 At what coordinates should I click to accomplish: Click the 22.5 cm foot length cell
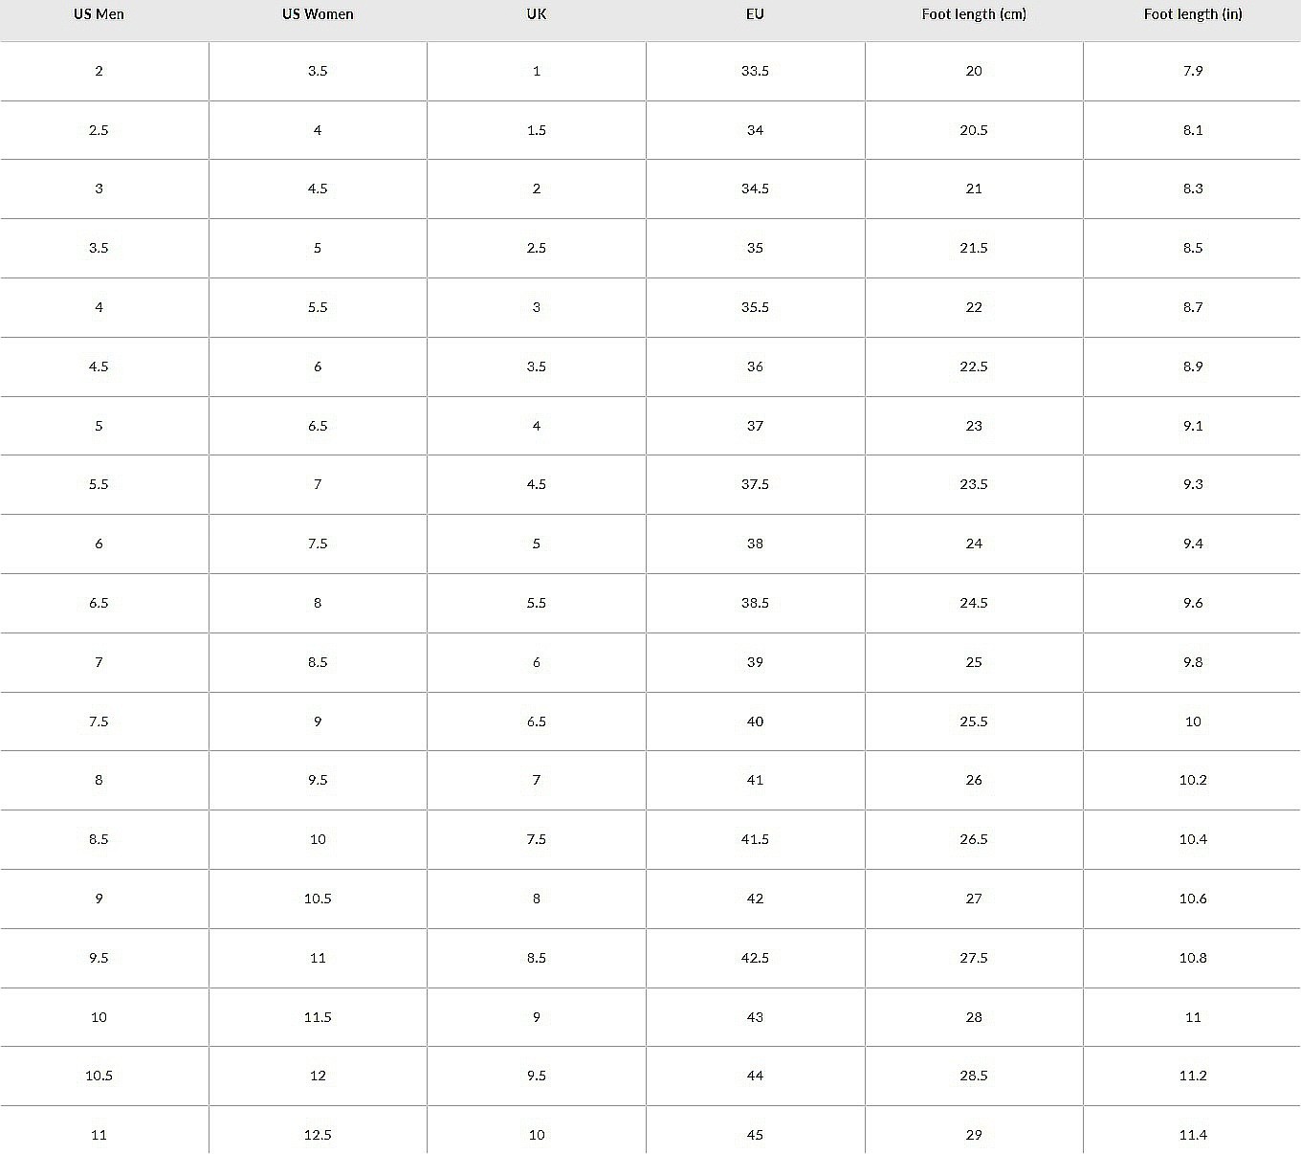[974, 366]
